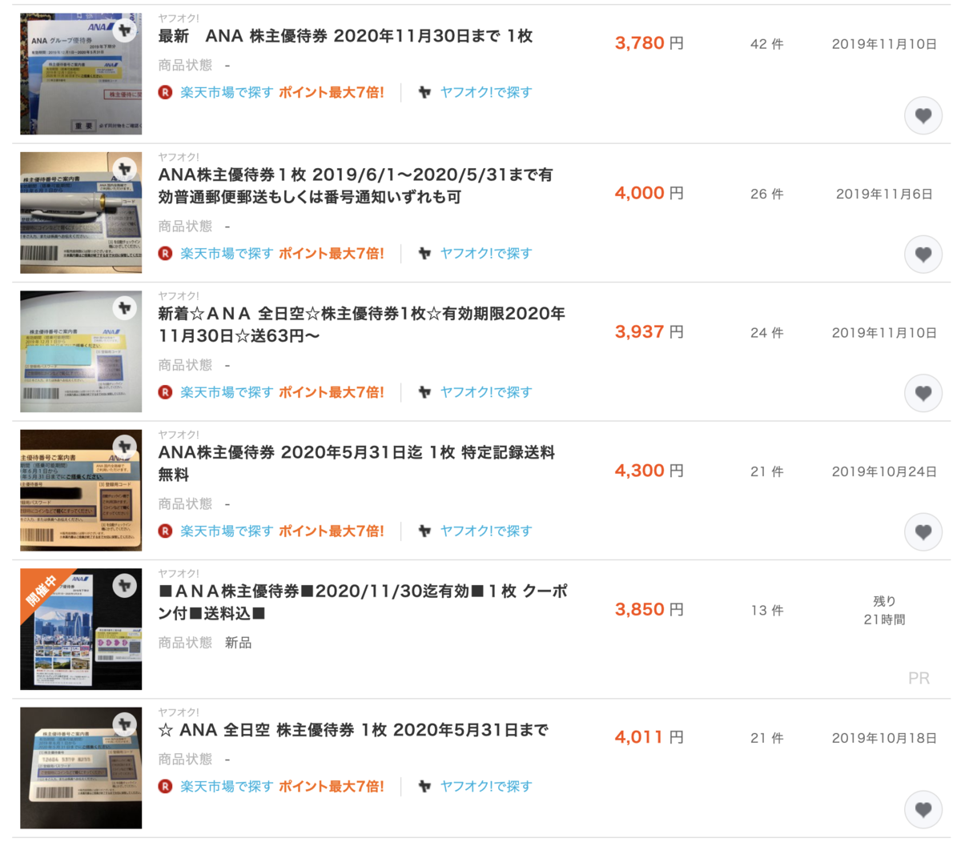Viewport: 961px width, 842px height.
Task: Click 楽天市場で探す in 4,000円 listing
Action: coord(227,254)
